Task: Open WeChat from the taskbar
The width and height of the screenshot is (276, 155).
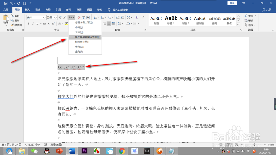Action: tap(34, 151)
